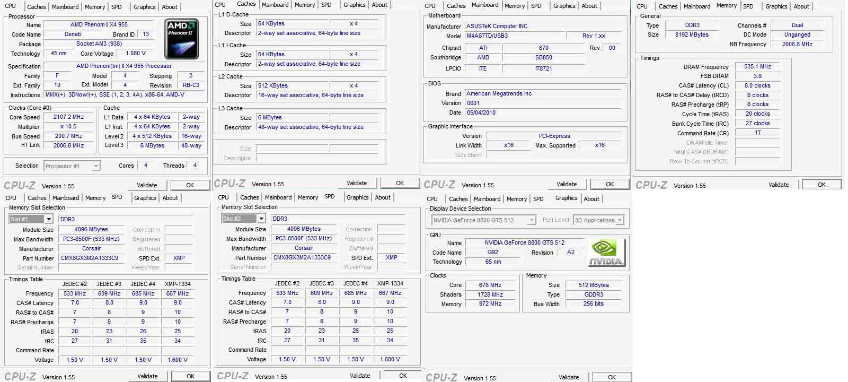Click the southbridge model SB850

tap(544, 58)
